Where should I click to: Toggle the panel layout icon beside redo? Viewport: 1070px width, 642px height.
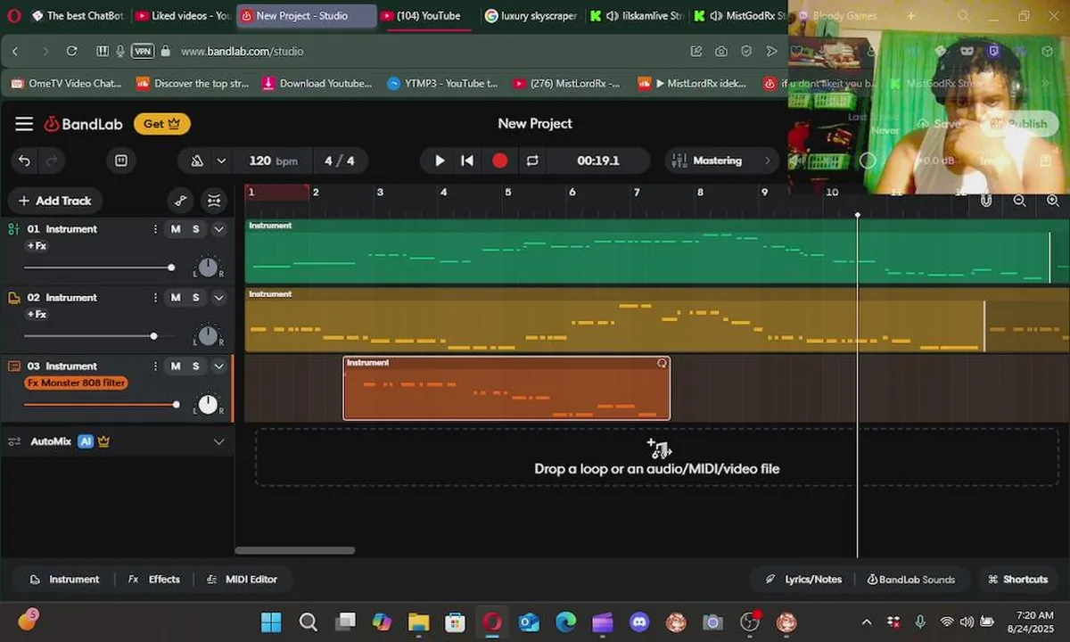[121, 160]
